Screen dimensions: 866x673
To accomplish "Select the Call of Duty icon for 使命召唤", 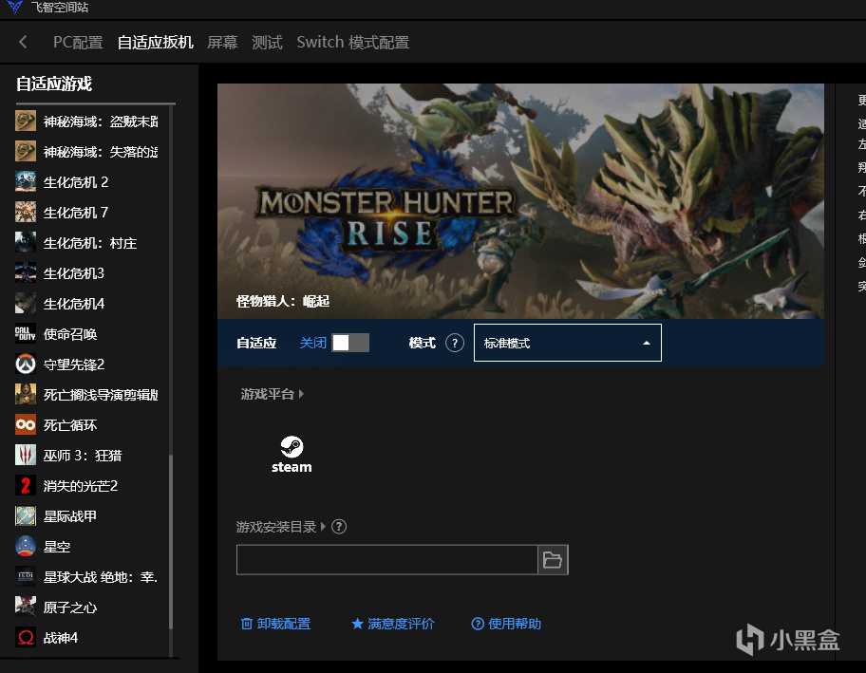I will [26, 333].
